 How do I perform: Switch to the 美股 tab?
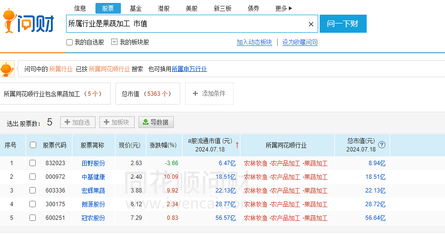[191, 8]
